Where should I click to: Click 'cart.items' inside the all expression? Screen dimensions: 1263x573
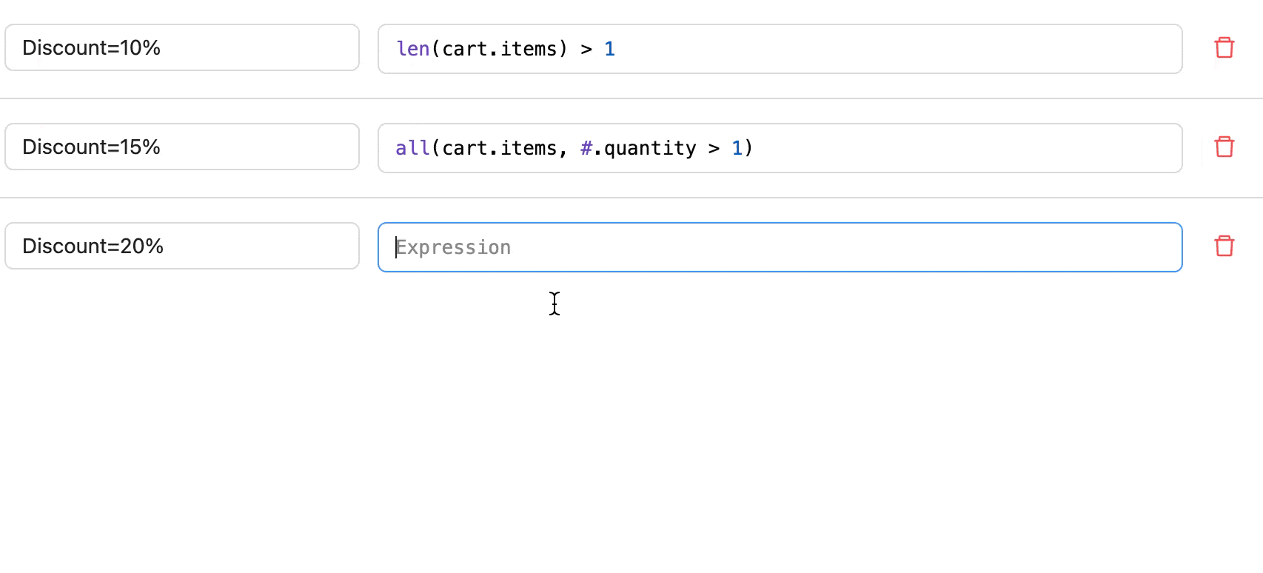(x=499, y=148)
